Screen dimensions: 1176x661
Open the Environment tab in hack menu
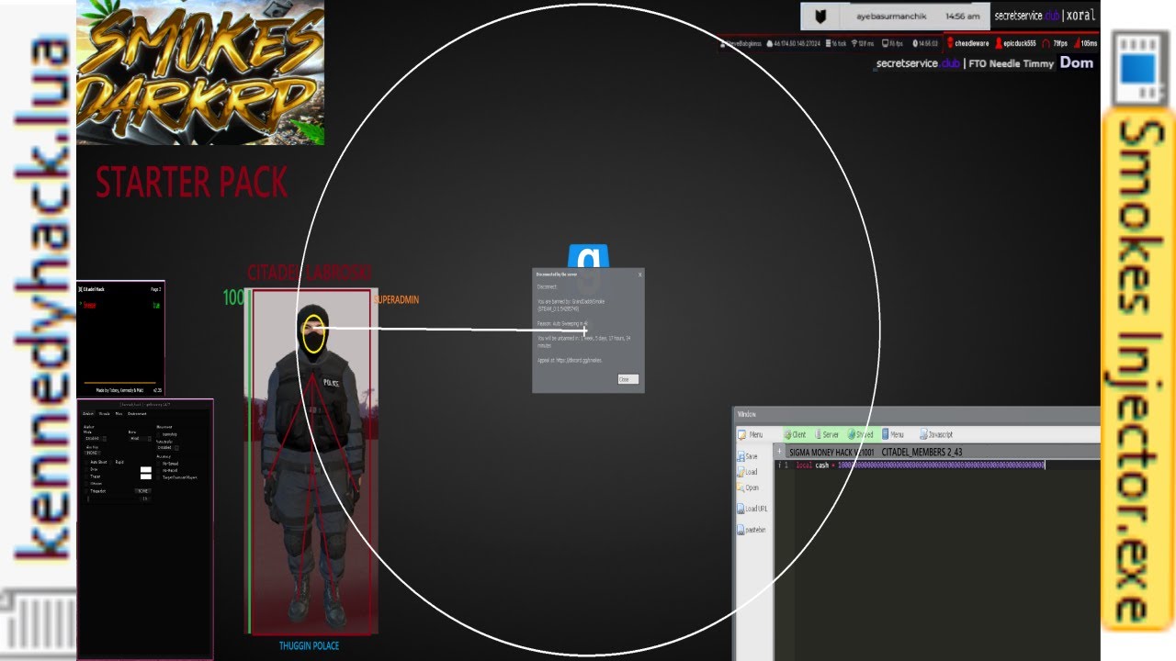click(x=136, y=414)
